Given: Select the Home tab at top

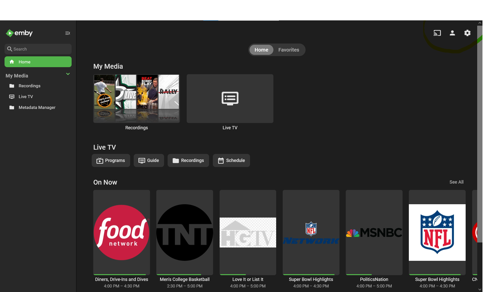Looking at the screenshot, I should pyautogui.click(x=261, y=50).
